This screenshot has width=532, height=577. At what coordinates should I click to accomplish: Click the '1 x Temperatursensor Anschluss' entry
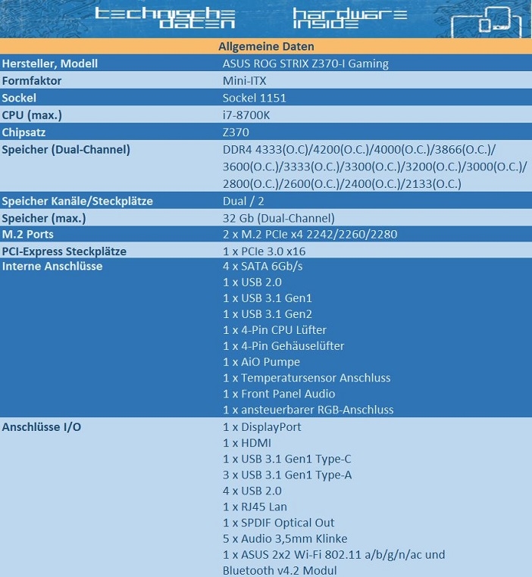point(307,378)
